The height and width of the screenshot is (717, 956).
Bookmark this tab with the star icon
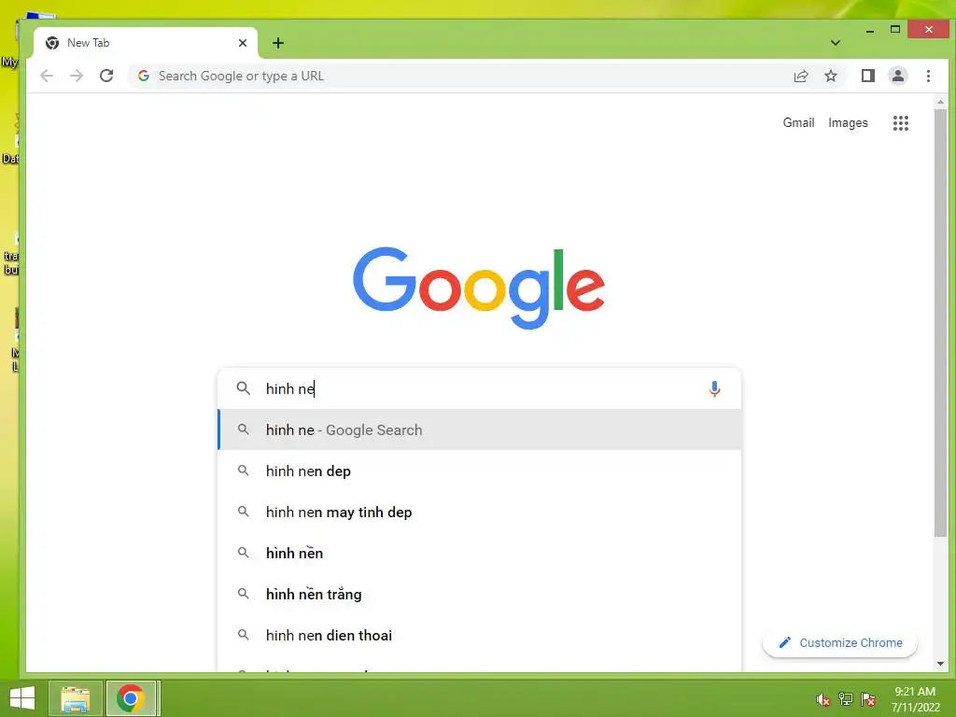(830, 77)
